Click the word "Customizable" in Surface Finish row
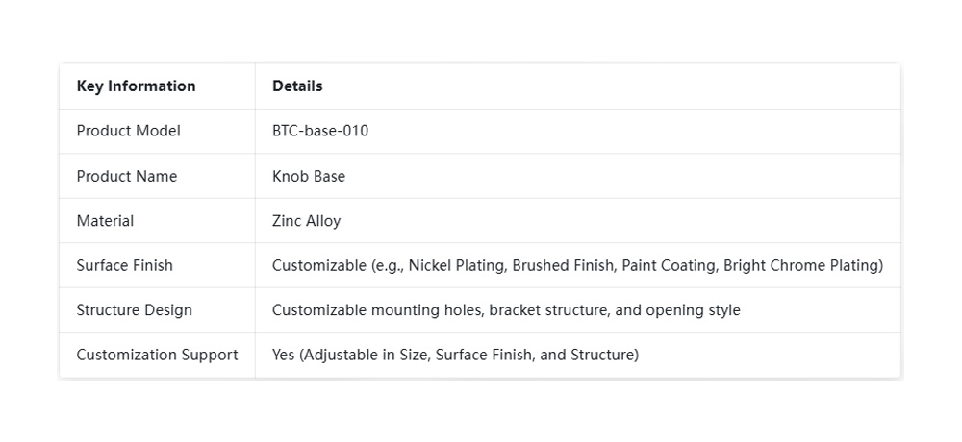962x442 pixels. [x=318, y=265]
